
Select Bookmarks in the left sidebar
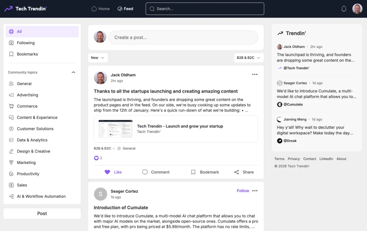click(x=27, y=54)
